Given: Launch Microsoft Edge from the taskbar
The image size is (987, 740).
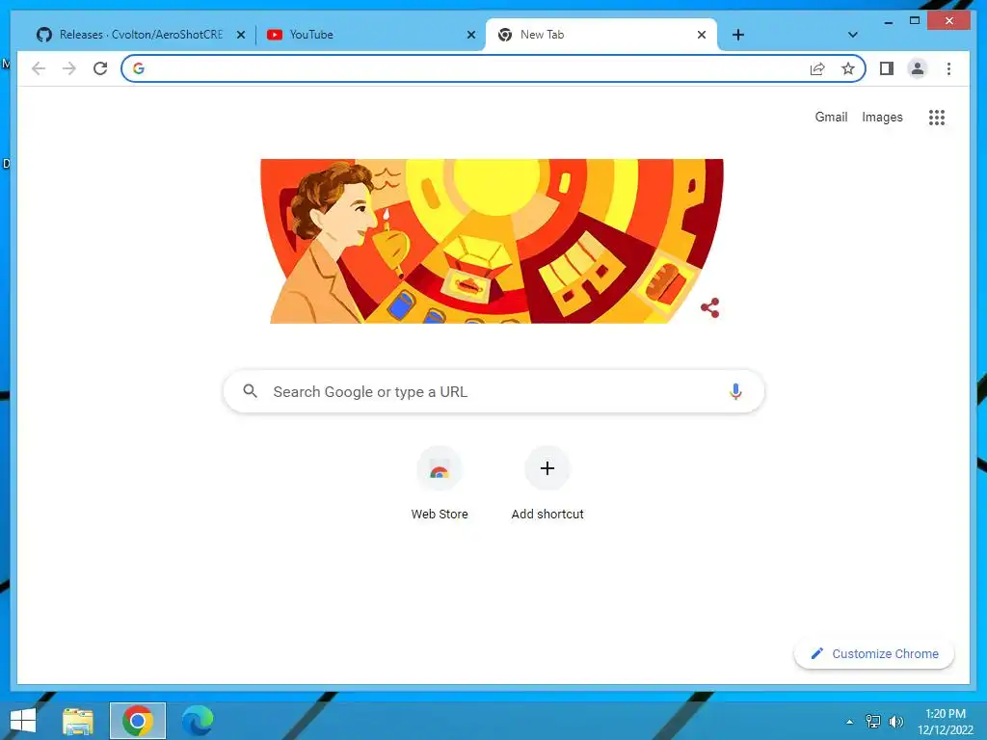Looking at the screenshot, I should [198, 721].
